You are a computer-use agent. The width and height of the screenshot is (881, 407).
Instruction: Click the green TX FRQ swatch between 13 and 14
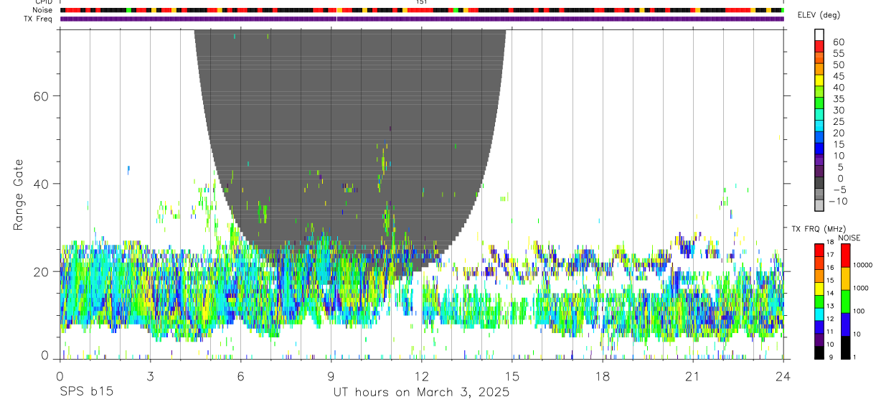(819, 300)
